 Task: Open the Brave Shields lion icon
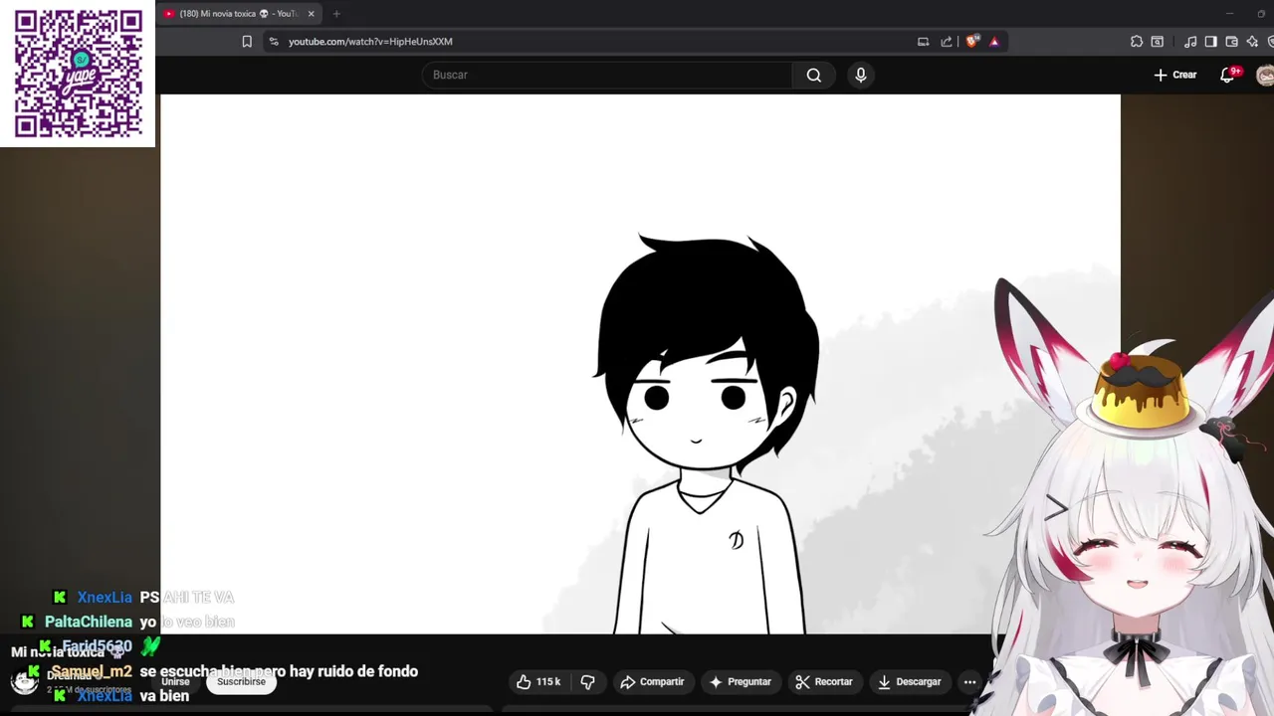click(972, 42)
